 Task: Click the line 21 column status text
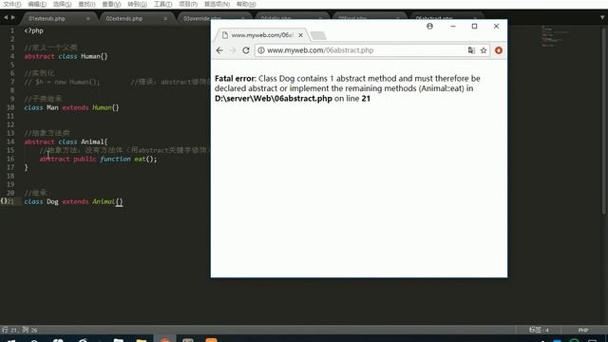click(20, 330)
